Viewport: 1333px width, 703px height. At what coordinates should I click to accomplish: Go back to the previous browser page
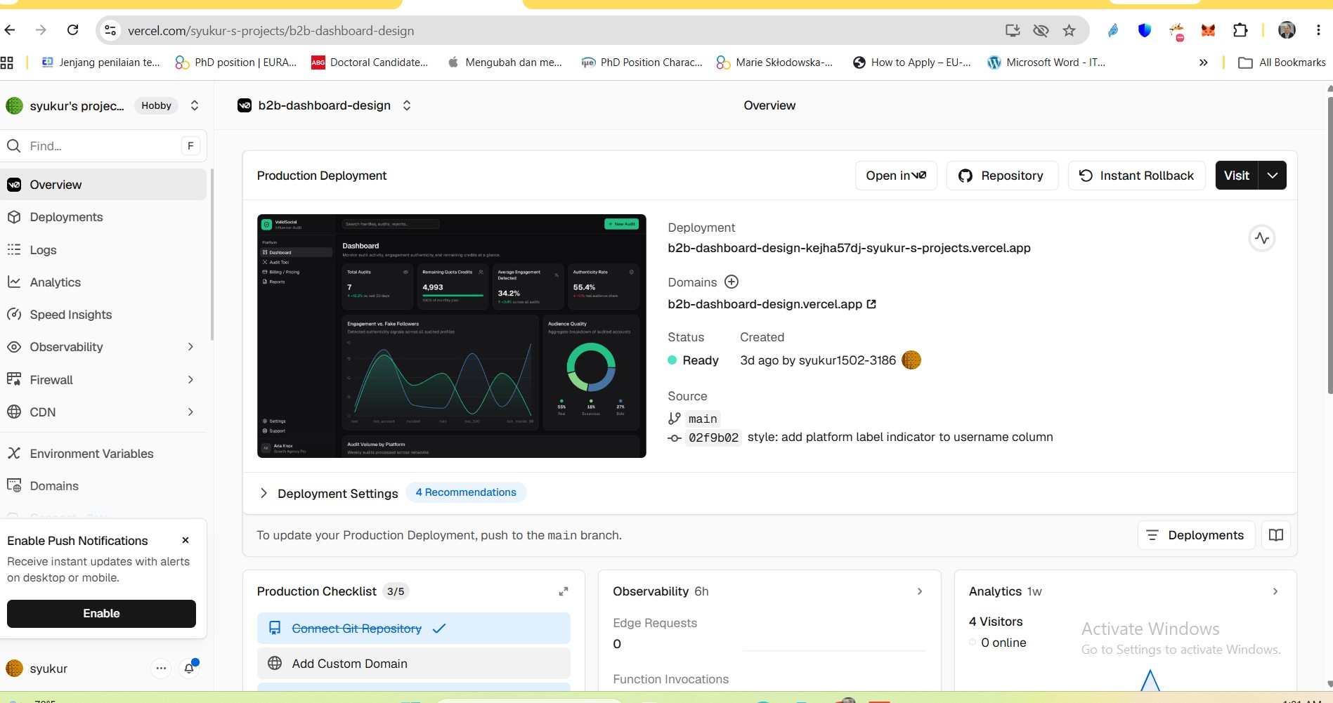(10, 30)
